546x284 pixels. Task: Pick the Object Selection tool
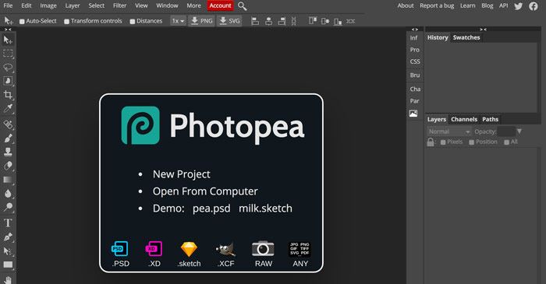click(8, 81)
